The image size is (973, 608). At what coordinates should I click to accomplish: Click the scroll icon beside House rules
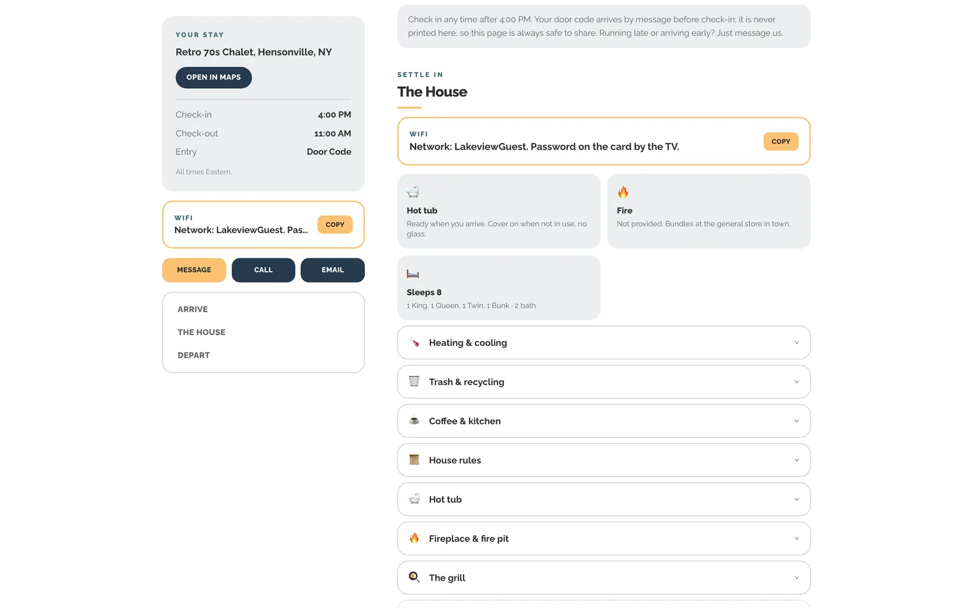point(414,460)
